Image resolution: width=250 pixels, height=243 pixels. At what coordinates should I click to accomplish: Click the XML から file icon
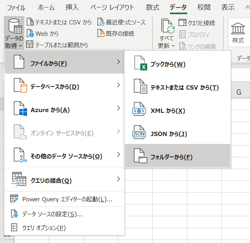(139, 111)
